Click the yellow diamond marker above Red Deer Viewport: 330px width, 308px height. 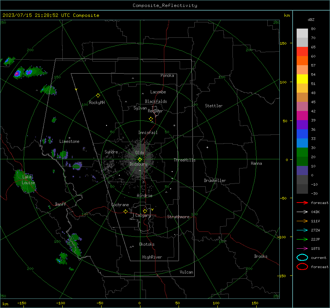pos(151,119)
